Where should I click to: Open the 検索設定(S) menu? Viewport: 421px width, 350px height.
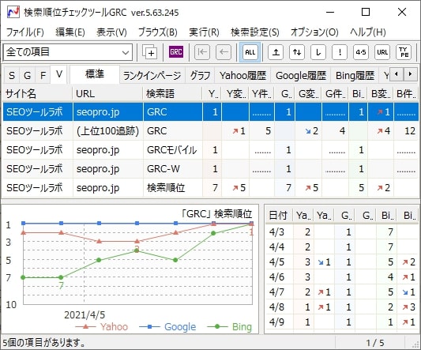tap(255, 32)
